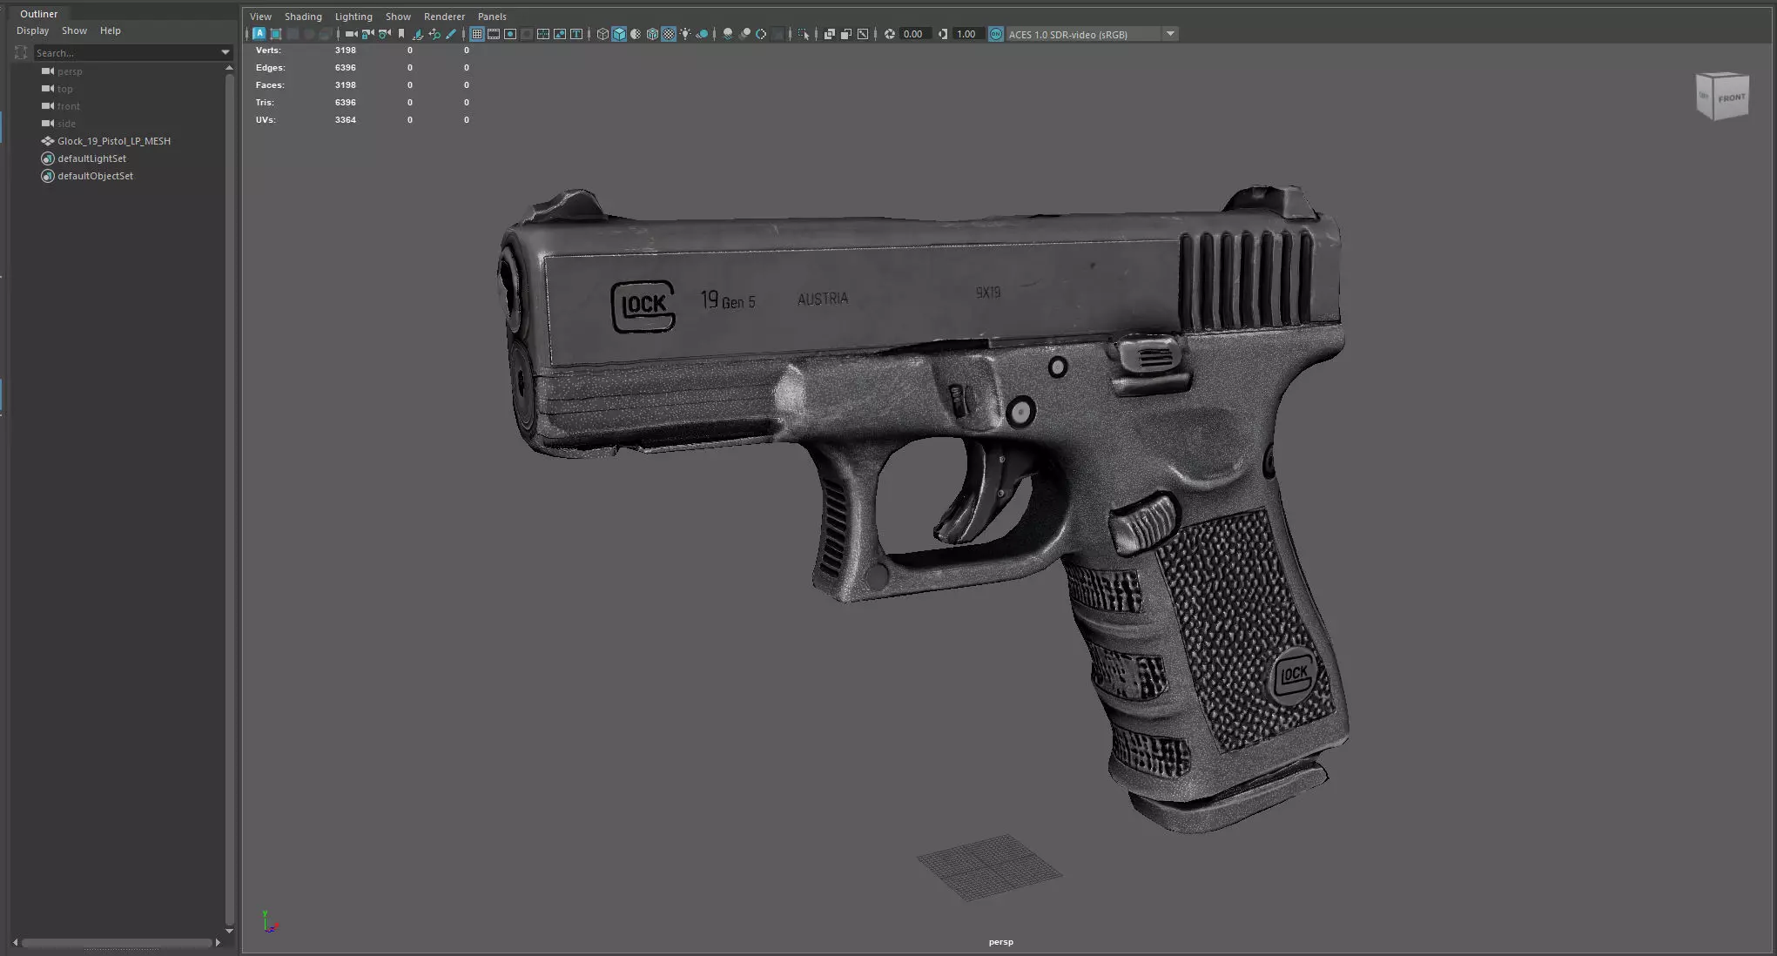
Task: Open the Outliner Display menu
Action: pyautogui.click(x=33, y=30)
